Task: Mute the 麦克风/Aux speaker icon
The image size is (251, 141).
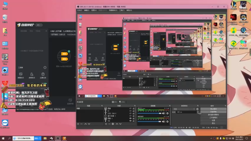Action: click(x=163, y=113)
